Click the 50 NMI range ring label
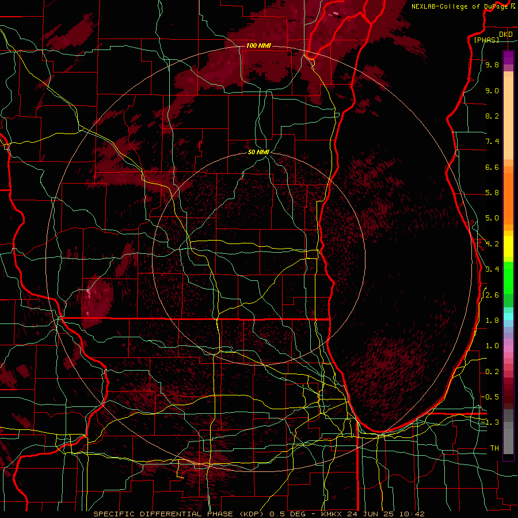The width and height of the screenshot is (518, 518). coord(258,152)
